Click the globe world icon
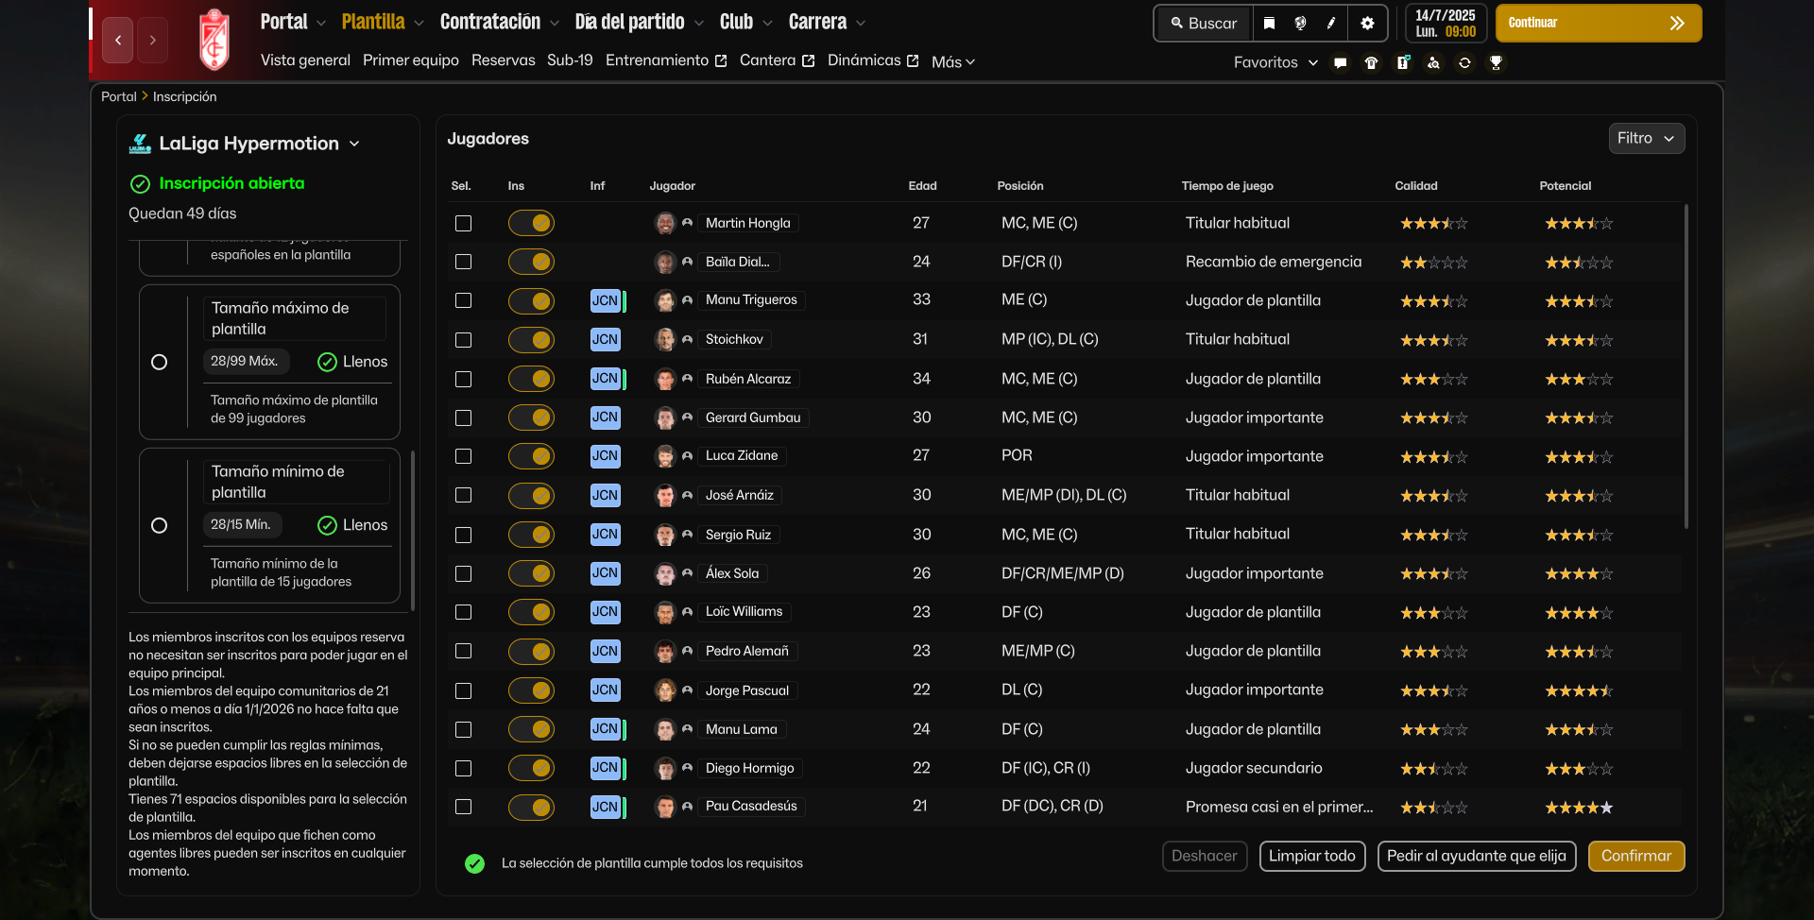Screen dimensions: 1814x920 pyautogui.click(x=1300, y=24)
